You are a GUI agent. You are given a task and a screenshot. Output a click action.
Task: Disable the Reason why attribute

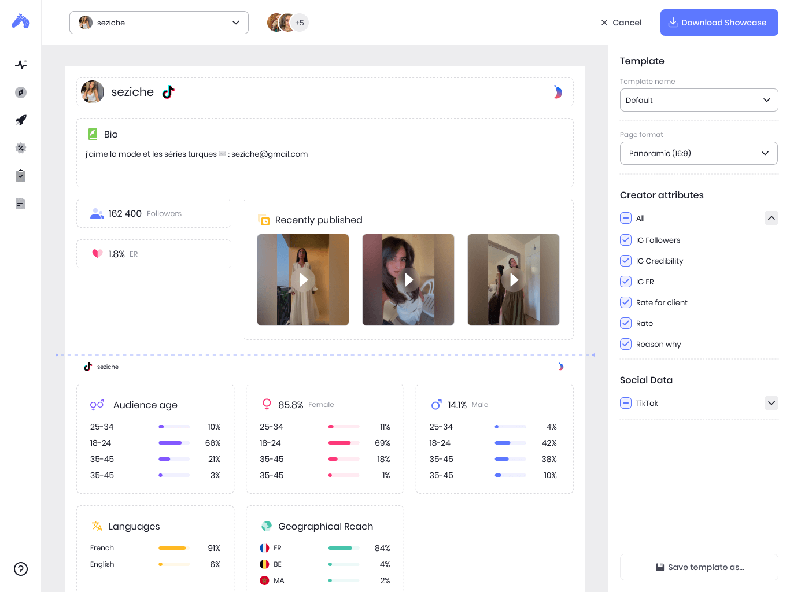pyautogui.click(x=626, y=344)
